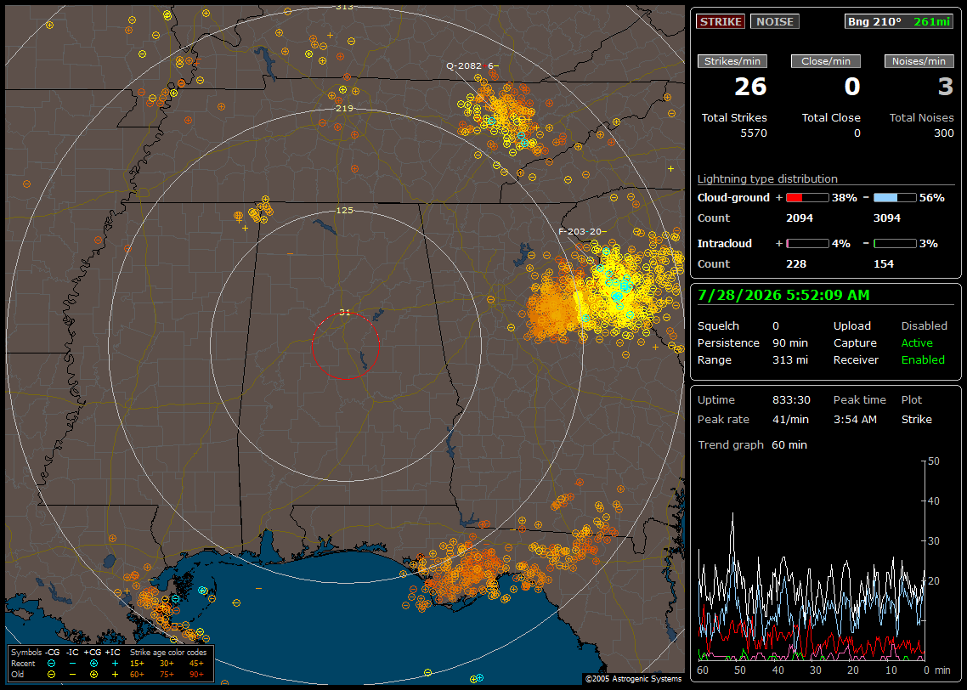Click the 31 range ring label
This screenshot has height=690, width=967.
point(344,312)
